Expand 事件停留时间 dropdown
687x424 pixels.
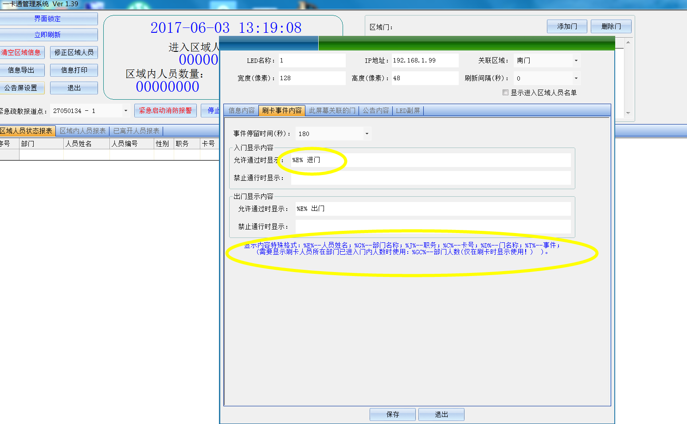click(367, 134)
